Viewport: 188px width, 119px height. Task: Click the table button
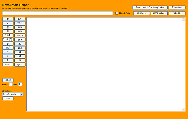pos(8,80)
